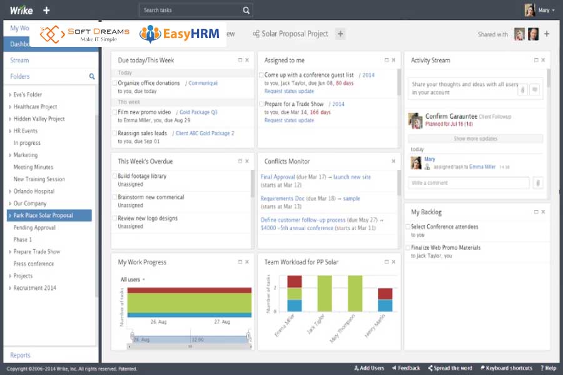Maximize the Activity Stream widget
Viewport: 563px width, 375px height.
point(536,60)
